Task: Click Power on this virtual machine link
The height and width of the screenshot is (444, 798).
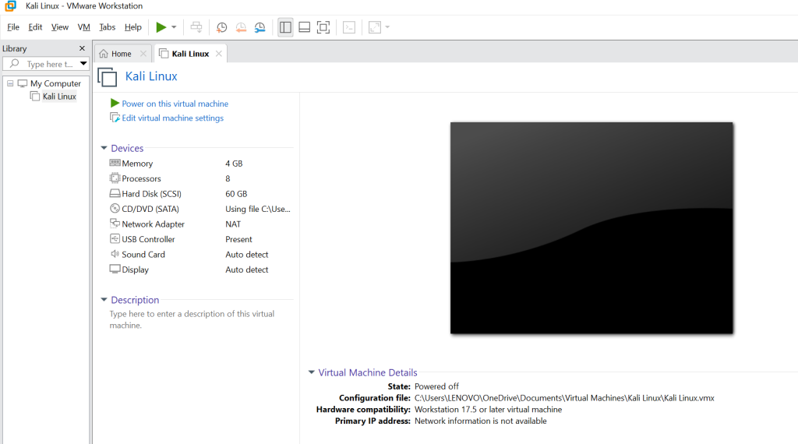Action: (x=175, y=104)
